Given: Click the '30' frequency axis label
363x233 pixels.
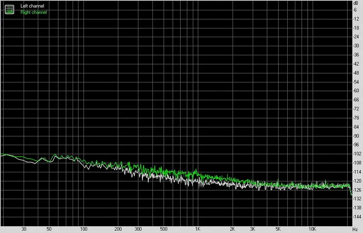Looking at the screenshot, I should pyautogui.click(x=24, y=229).
